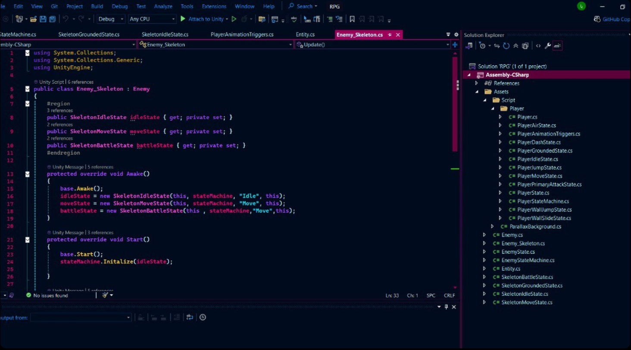
Task: Click the Show All Files icon
Action: point(525,46)
